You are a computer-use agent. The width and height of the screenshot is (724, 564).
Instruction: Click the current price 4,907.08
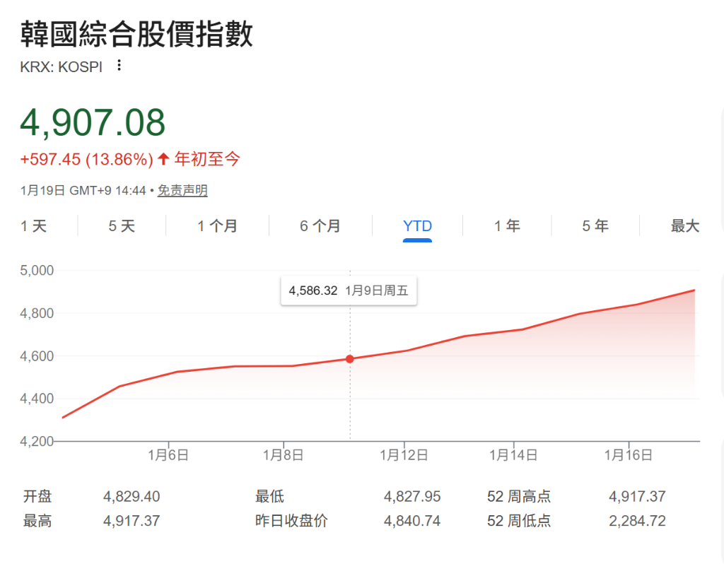pyautogui.click(x=93, y=122)
